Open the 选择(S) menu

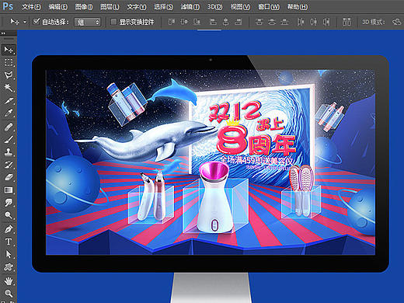163,7
